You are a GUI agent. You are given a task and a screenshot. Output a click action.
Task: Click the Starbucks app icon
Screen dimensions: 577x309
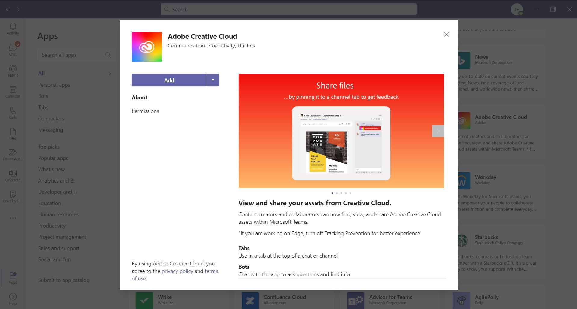pyautogui.click(x=464, y=241)
